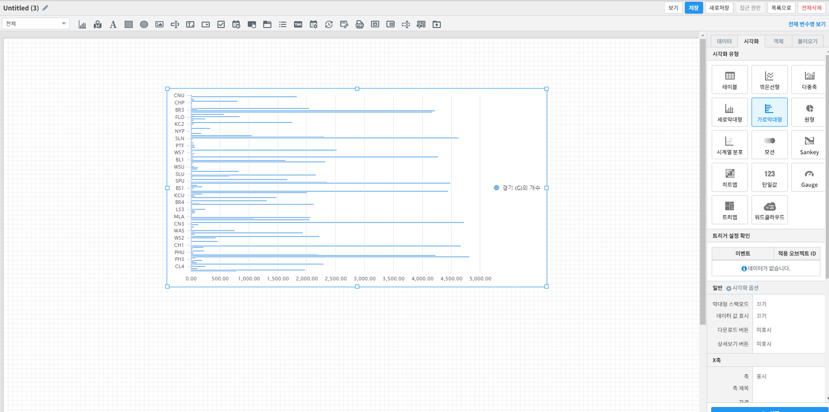
Task: Choose 원형 pie chart type
Action: 809,112
